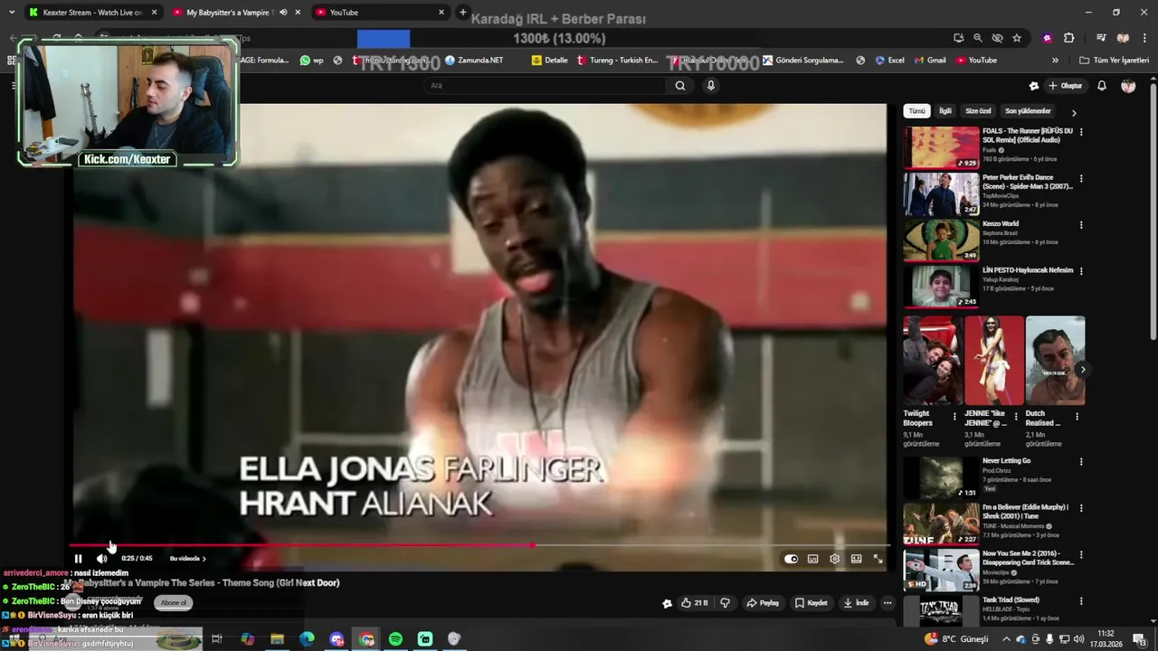Seek on the red video progress bar
Screen dimensions: 1158x651
pyautogui.click(x=479, y=545)
